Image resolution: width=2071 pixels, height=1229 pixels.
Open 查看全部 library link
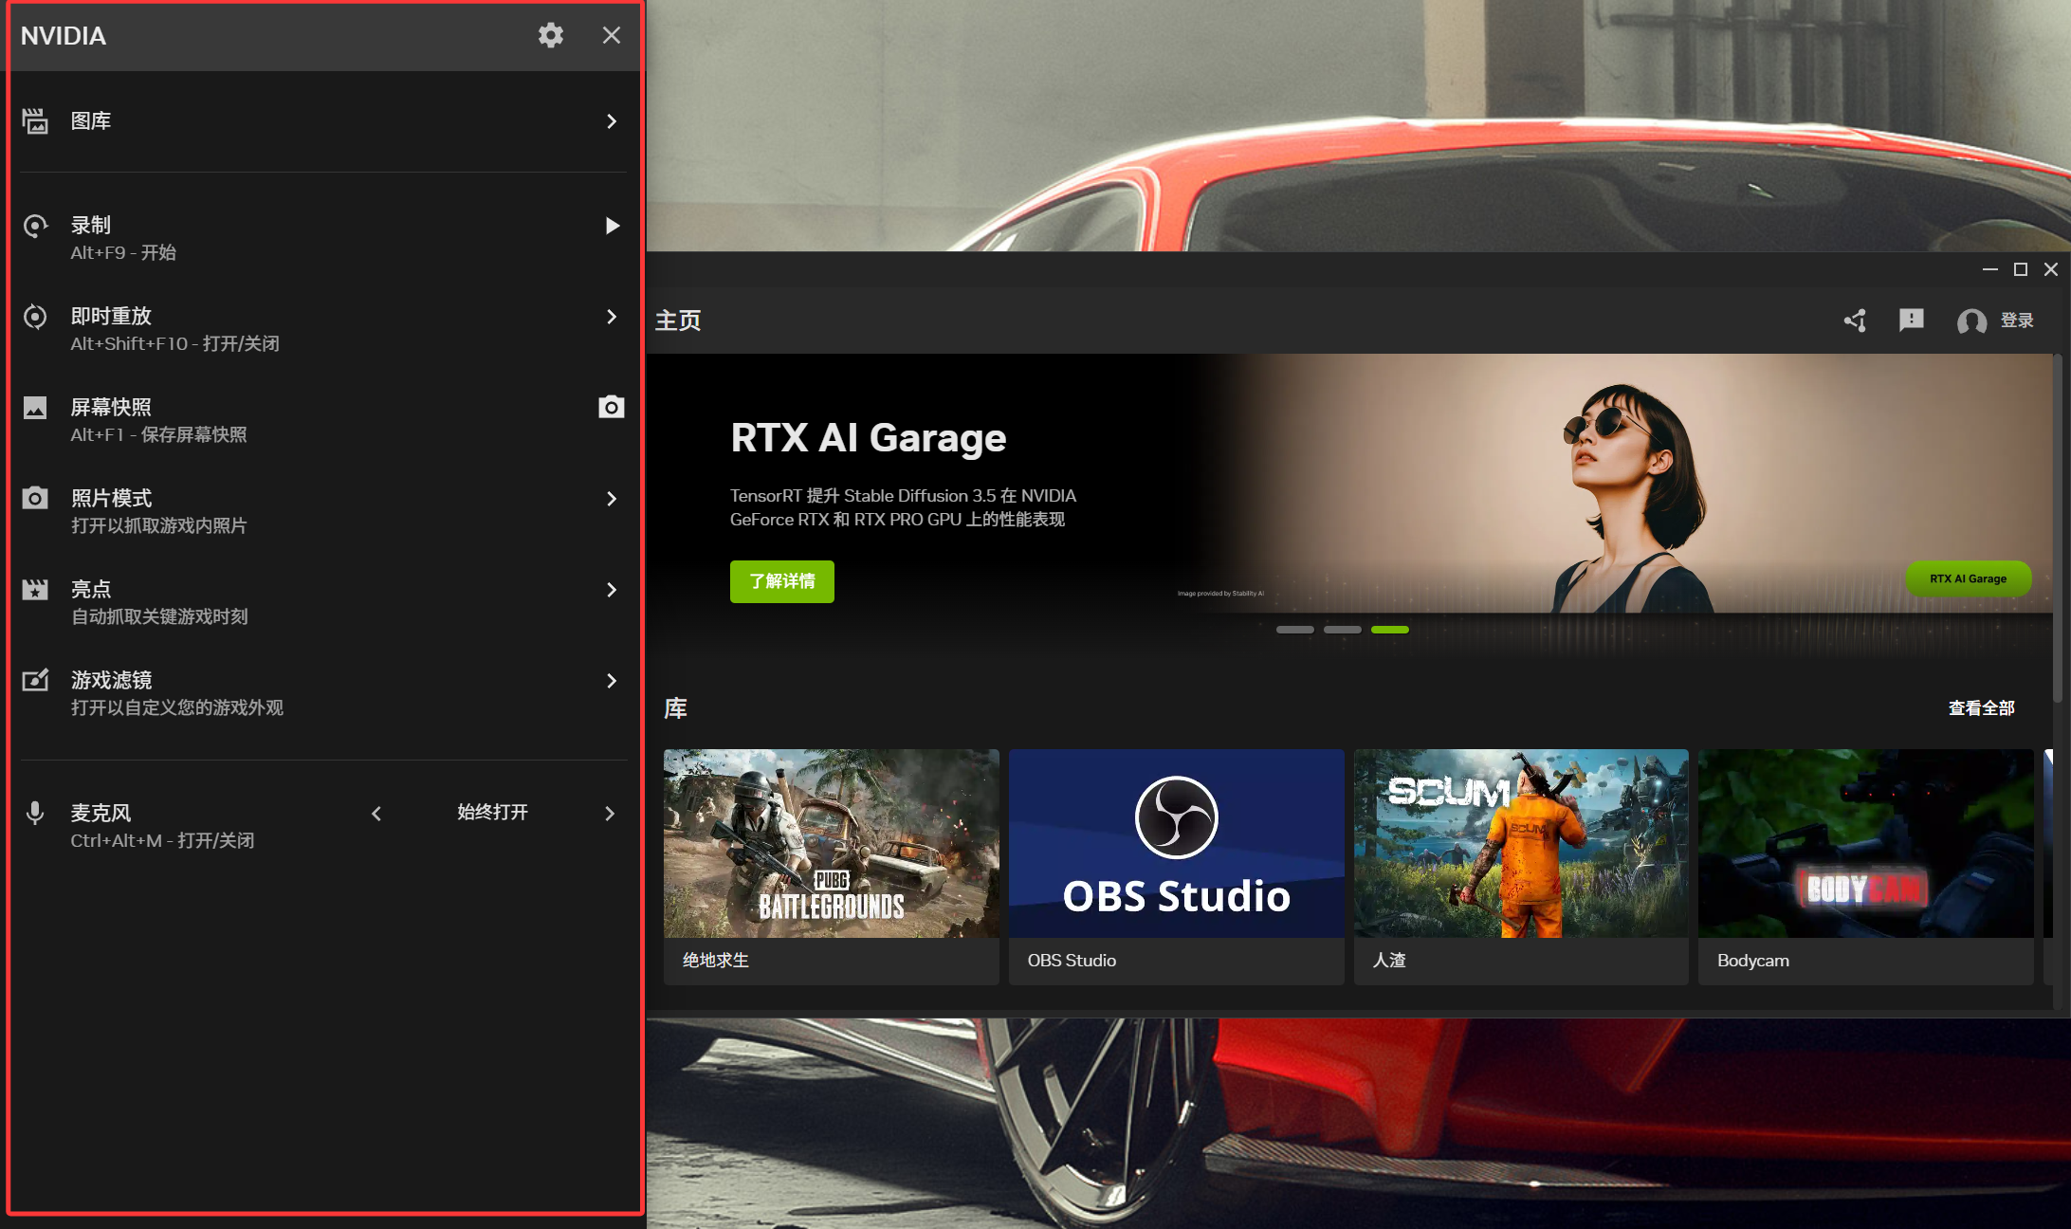click(x=1981, y=708)
